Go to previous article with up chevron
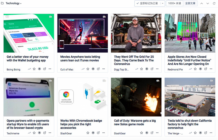This screenshot has width=218, height=140. pyautogui.click(x=201, y=3)
